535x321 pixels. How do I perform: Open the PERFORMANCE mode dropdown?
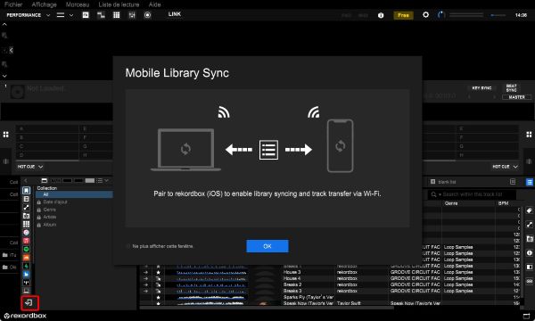[28, 15]
